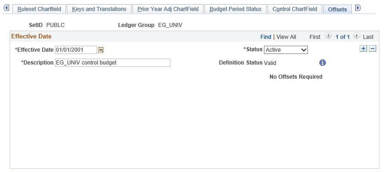Screen dimensions: 384x172
Task: Jump to the Last row link
Action: click(x=368, y=37)
